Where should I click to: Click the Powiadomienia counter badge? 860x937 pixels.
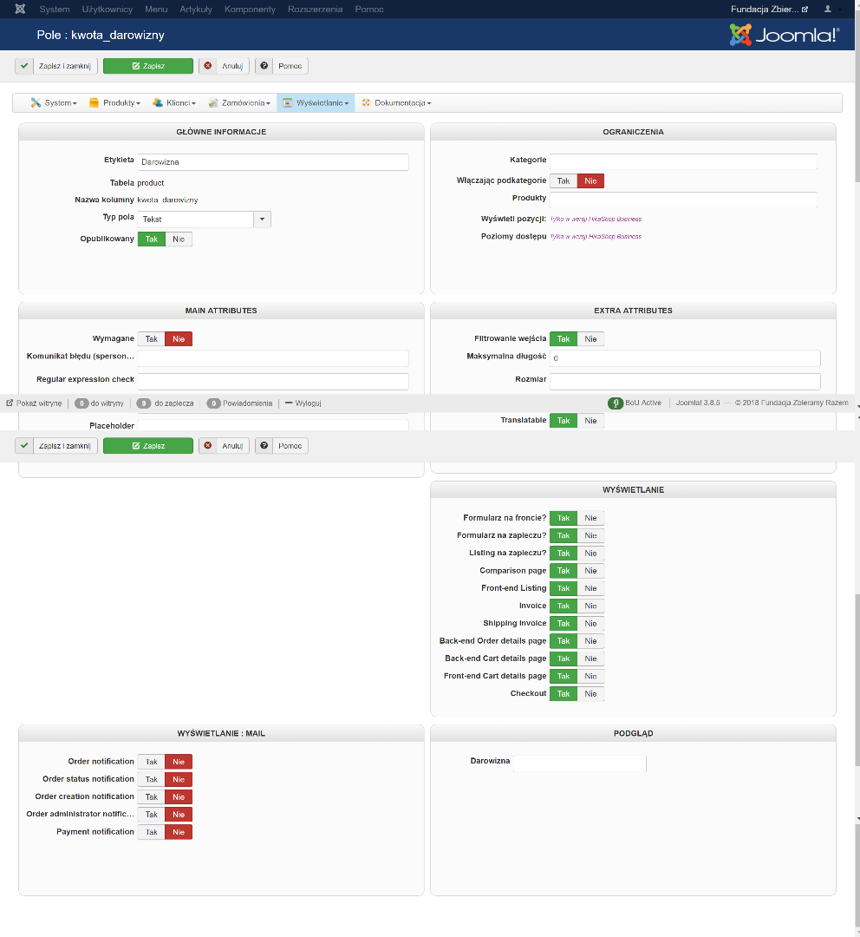[214, 403]
